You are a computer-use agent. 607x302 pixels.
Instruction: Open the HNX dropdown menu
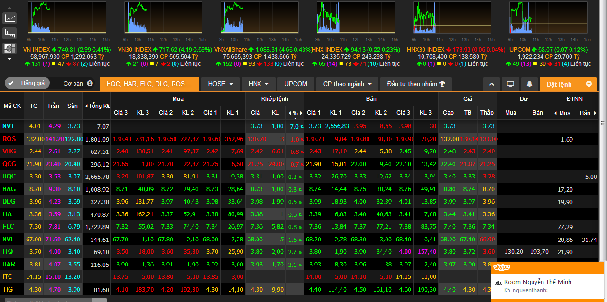[x=258, y=84]
